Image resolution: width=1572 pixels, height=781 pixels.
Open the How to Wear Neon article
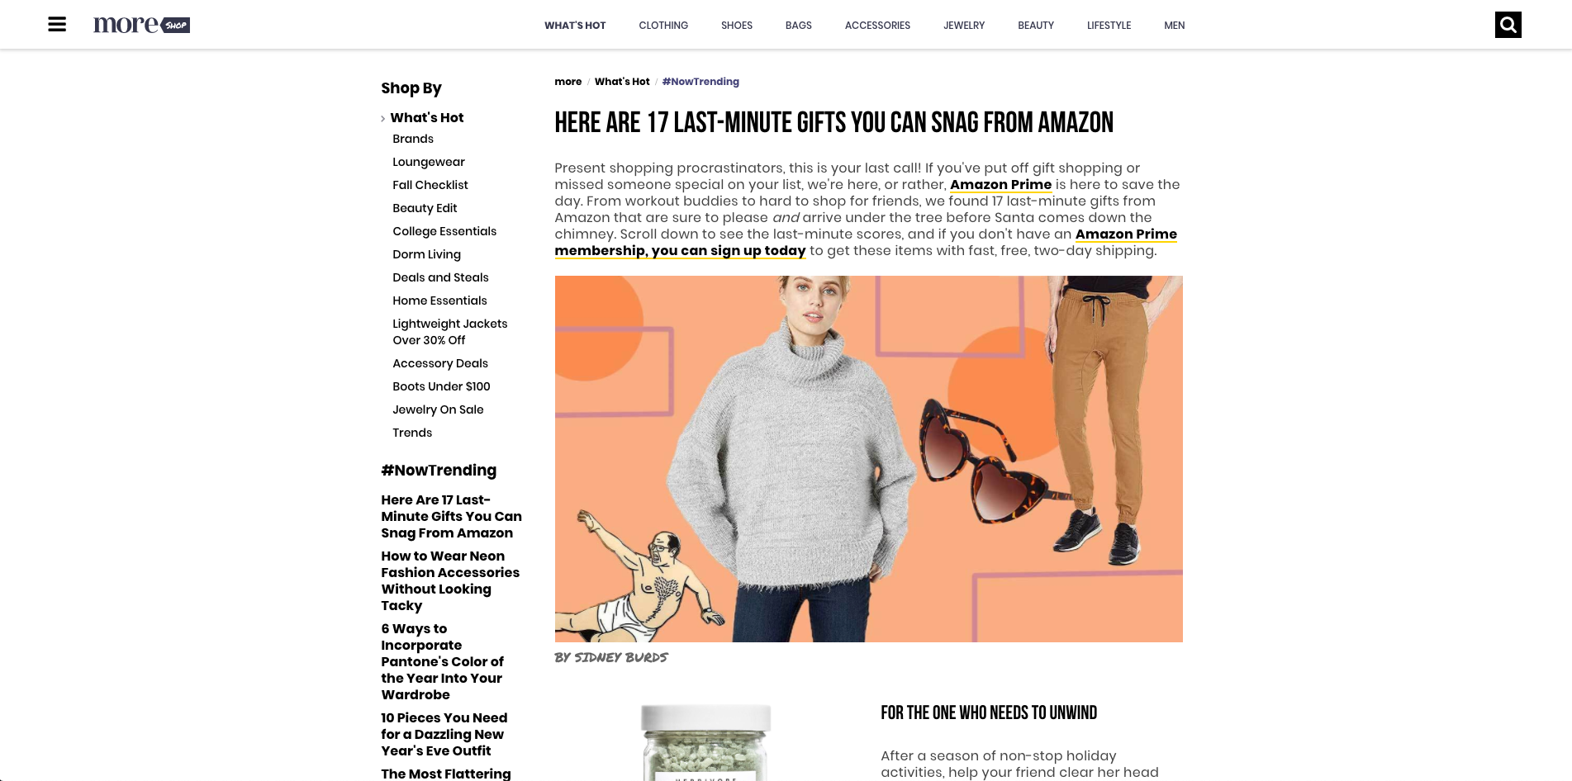click(450, 580)
